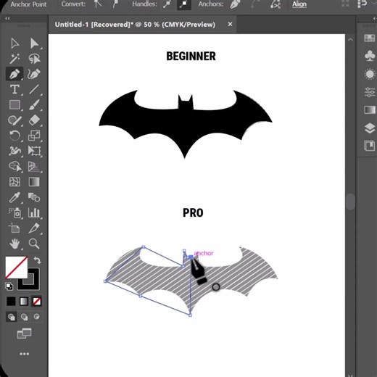Select the Blend tool
The image size is (377, 377).
34,197
